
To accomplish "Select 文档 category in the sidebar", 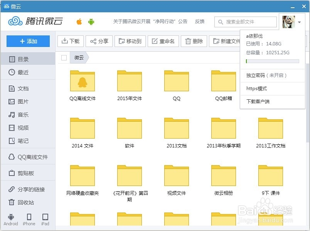I will coord(28,89).
